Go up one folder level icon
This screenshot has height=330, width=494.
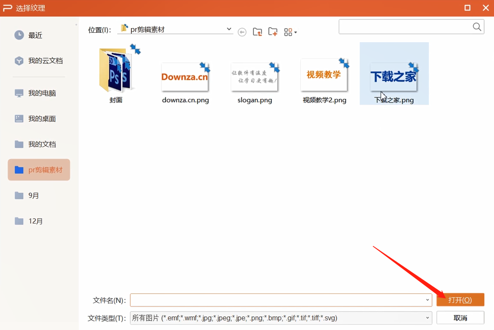(x=258, y=32)
